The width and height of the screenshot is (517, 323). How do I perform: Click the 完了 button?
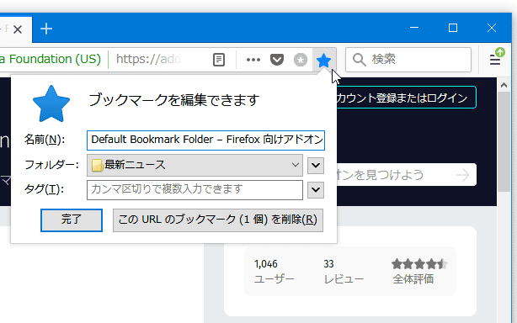(72, 220)
